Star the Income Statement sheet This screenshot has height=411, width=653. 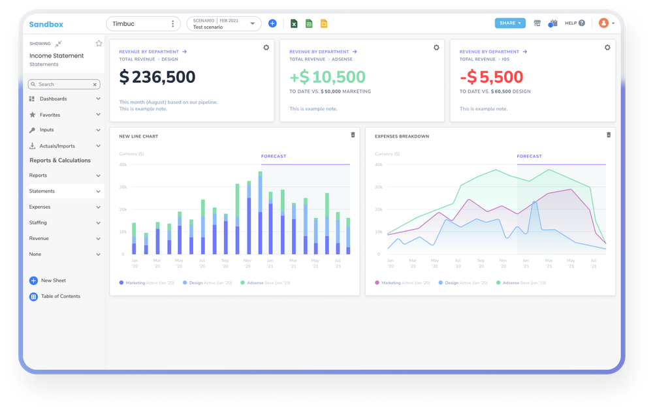click(x=99, y=43)
